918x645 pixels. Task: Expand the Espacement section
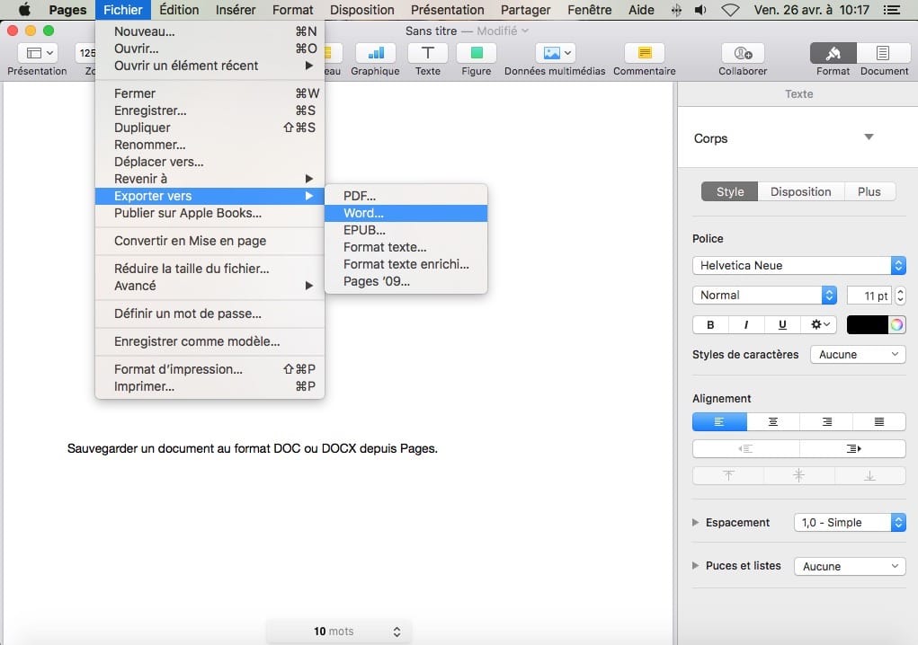696,522
